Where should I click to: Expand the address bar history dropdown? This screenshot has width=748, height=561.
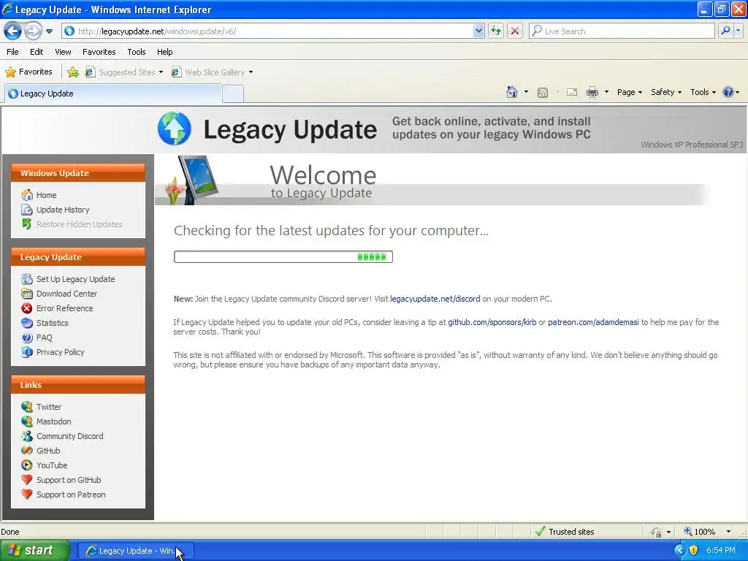[x=478, y=31]
